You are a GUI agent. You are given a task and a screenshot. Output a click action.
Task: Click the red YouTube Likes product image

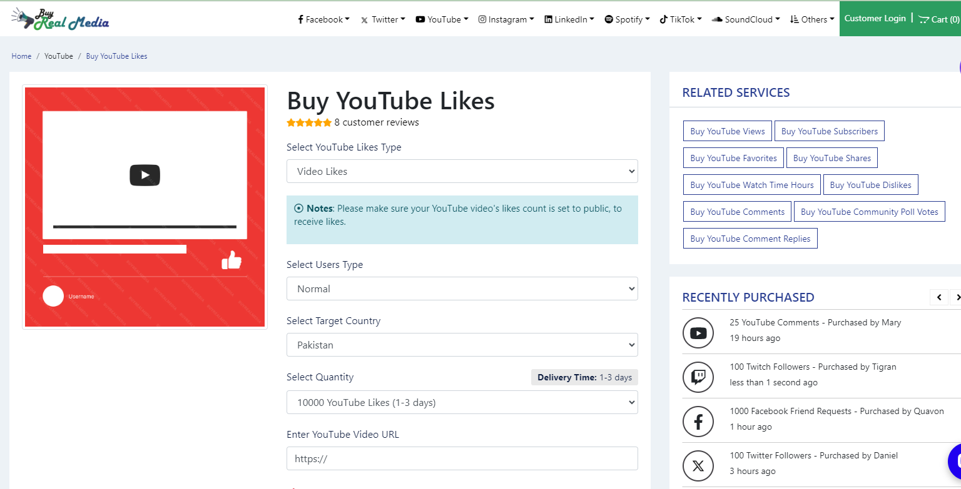coord(145,207)
